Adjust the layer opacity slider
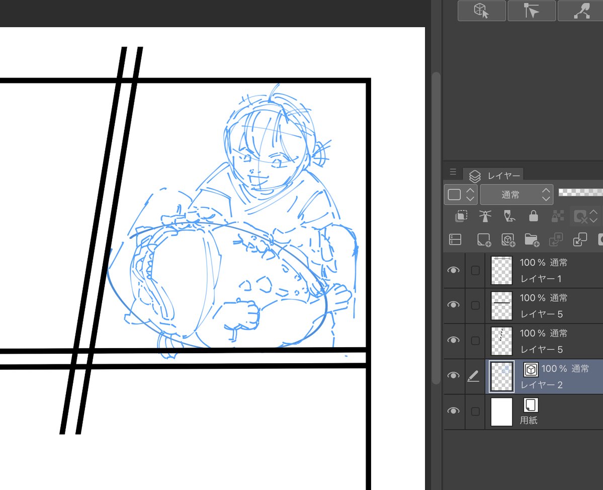Image resolution: width=603 pixels, height=490 pixels. tap(580, 192)
